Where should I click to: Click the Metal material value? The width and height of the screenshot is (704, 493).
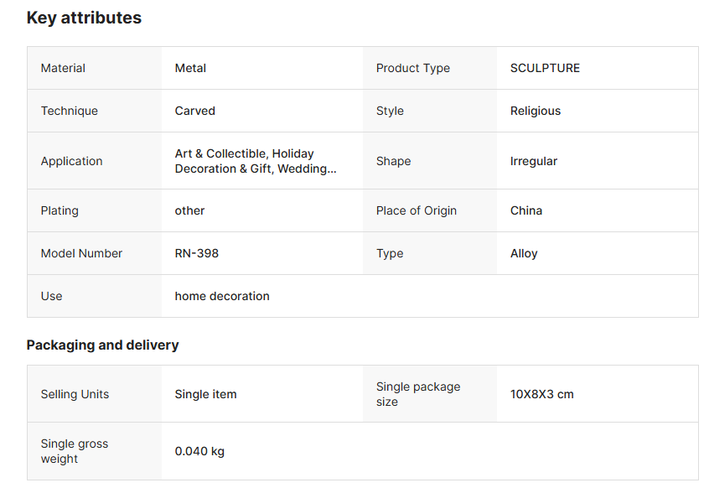(190, 68)
